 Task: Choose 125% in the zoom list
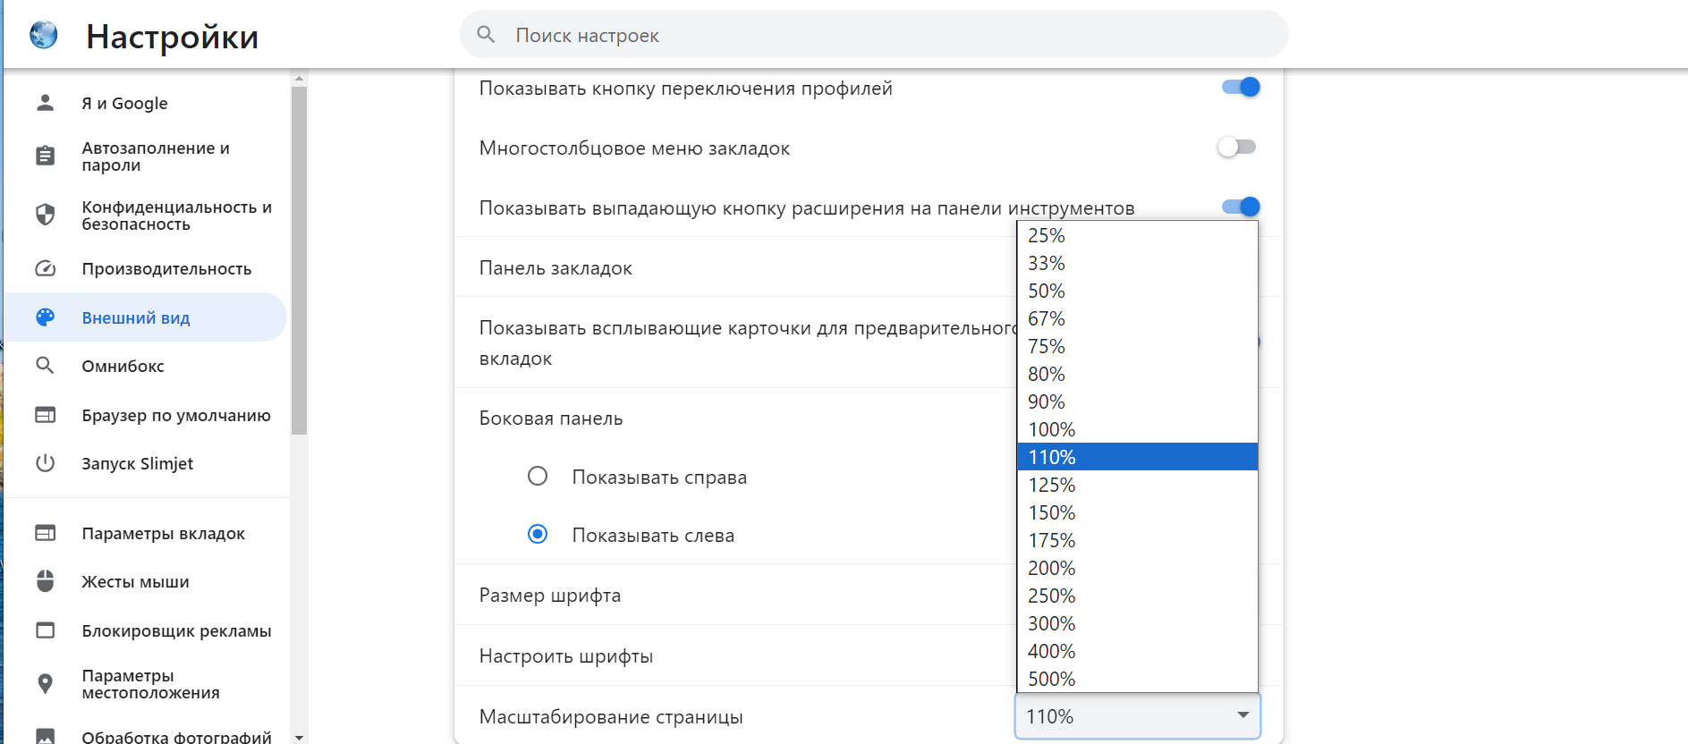[x=1052, y=485]
